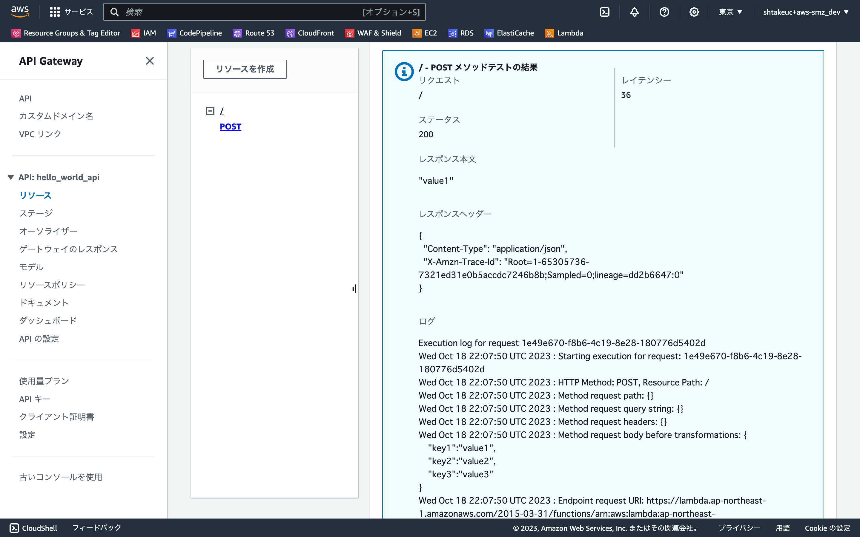Click the search magnifier icon

[114, 12]
